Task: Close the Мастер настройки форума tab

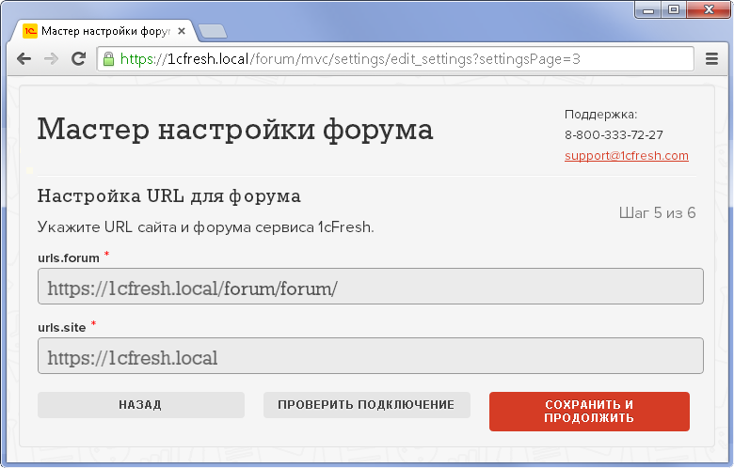Action: click(182, 31)
